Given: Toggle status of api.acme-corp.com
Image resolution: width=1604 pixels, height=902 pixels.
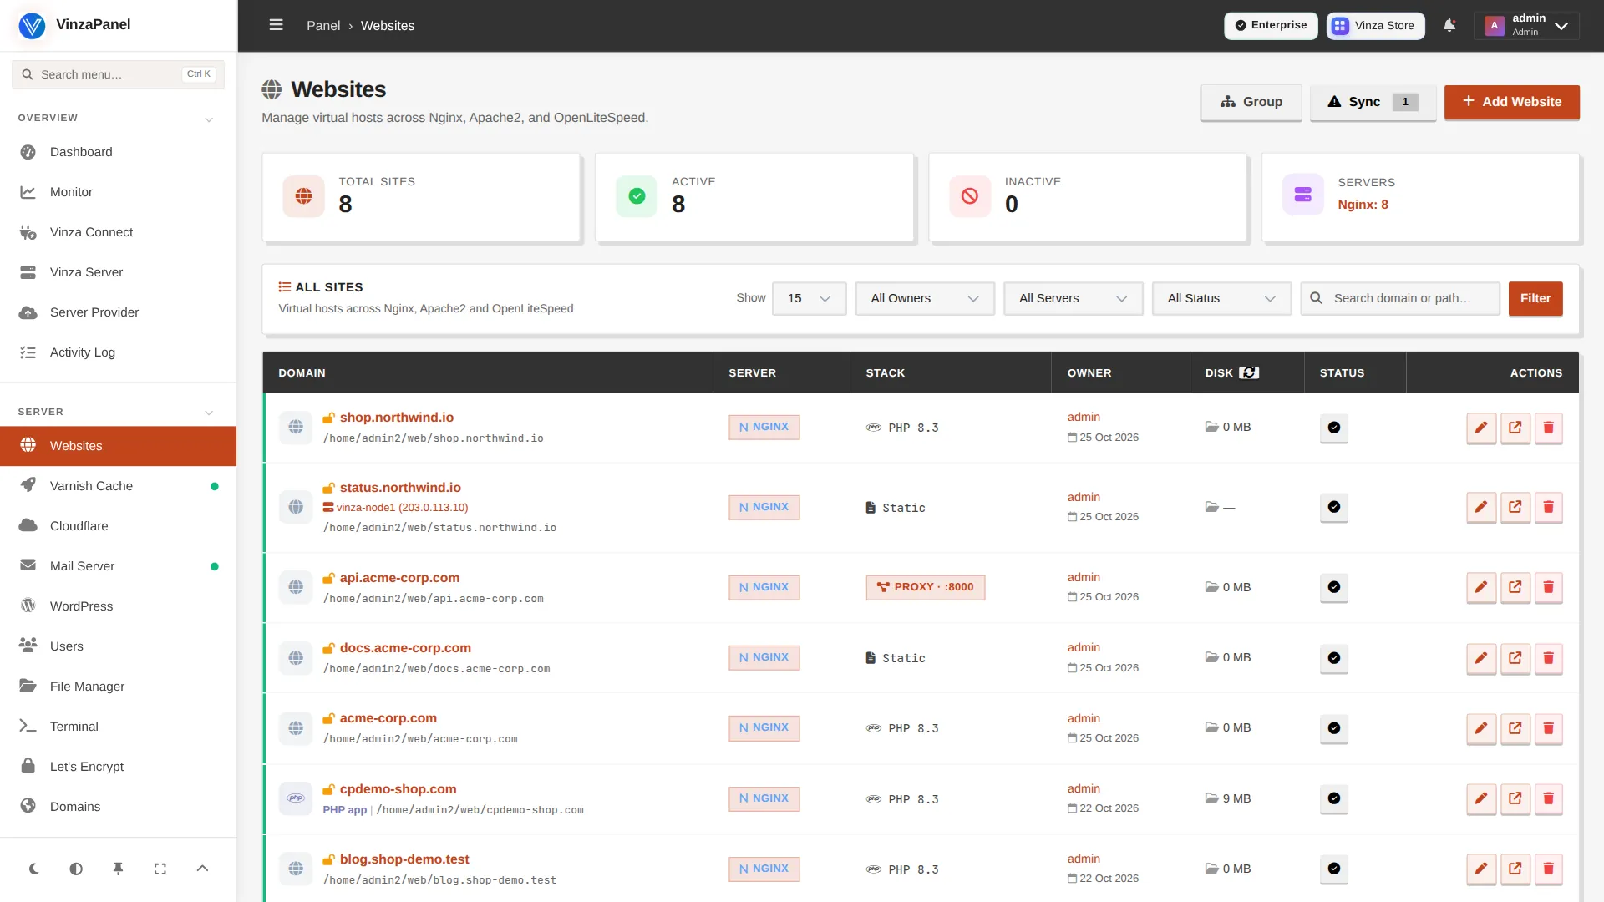Looking at the screenshot, I should coord(1334,587).
